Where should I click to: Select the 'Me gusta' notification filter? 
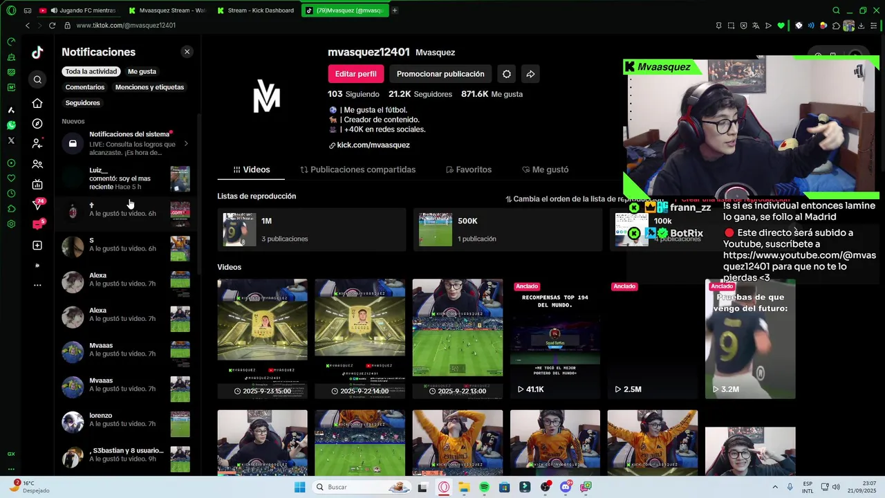tap(142, 71)
